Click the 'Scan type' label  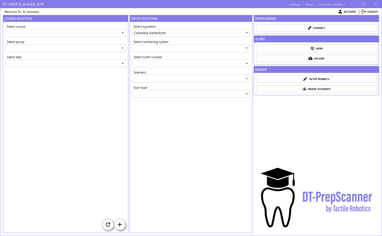(140, 88)
